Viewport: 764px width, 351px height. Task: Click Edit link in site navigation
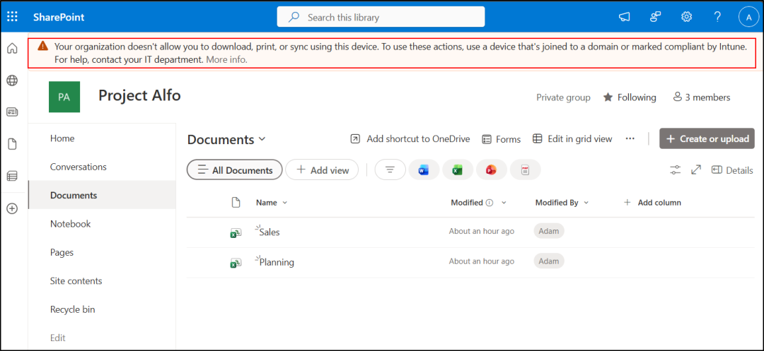coord(57,338)
